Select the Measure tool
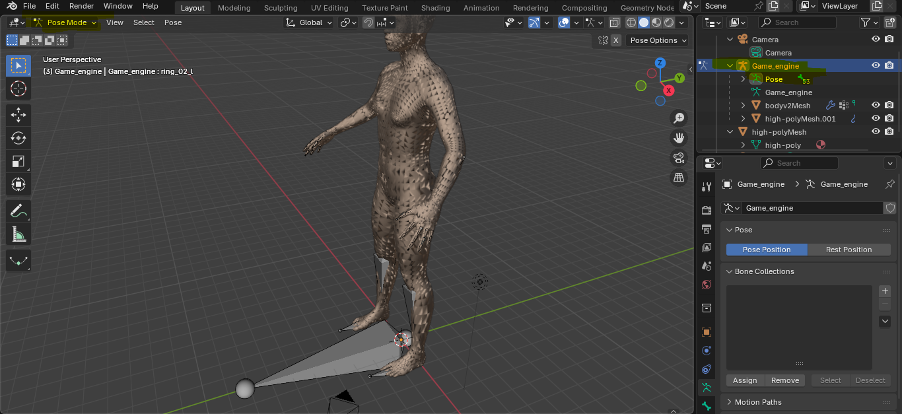 pyautogui.click(x=18, y=234)
